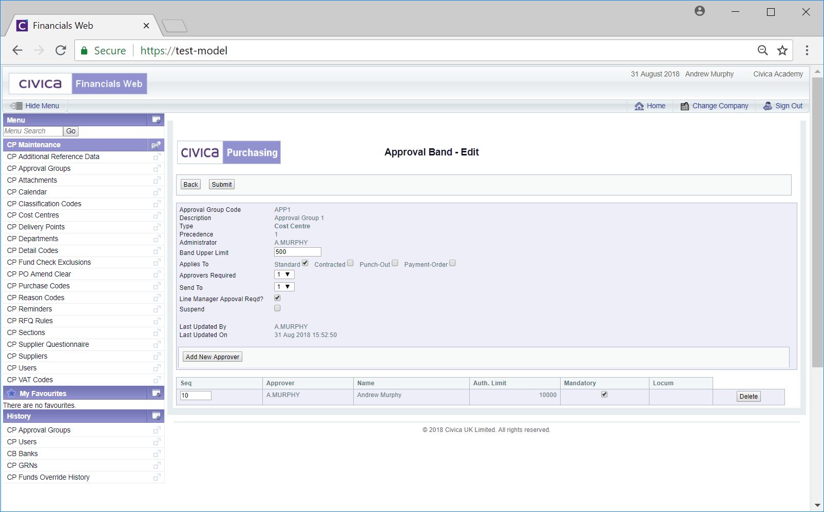
Task: Click the My Favourites panel collapse icon
Action: click(157, 393)
